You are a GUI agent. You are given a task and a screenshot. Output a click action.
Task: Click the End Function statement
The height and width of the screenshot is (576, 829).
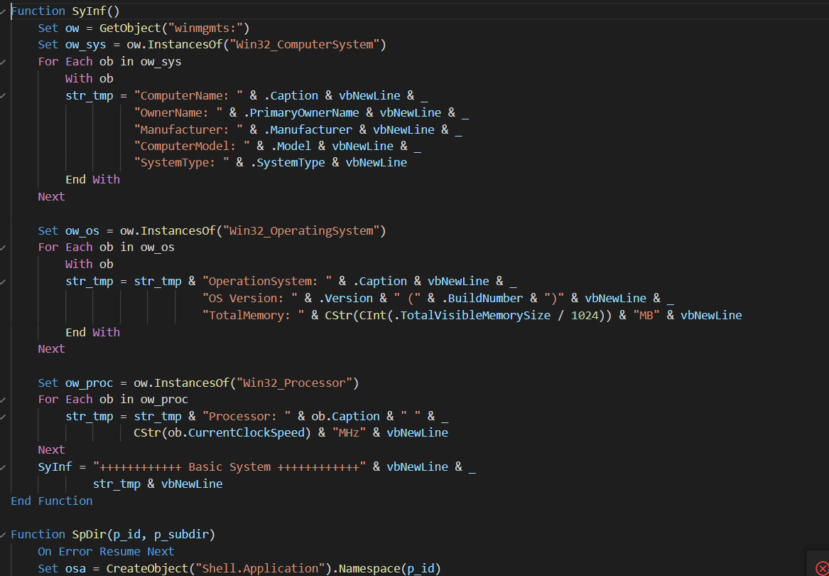point(52,501)
